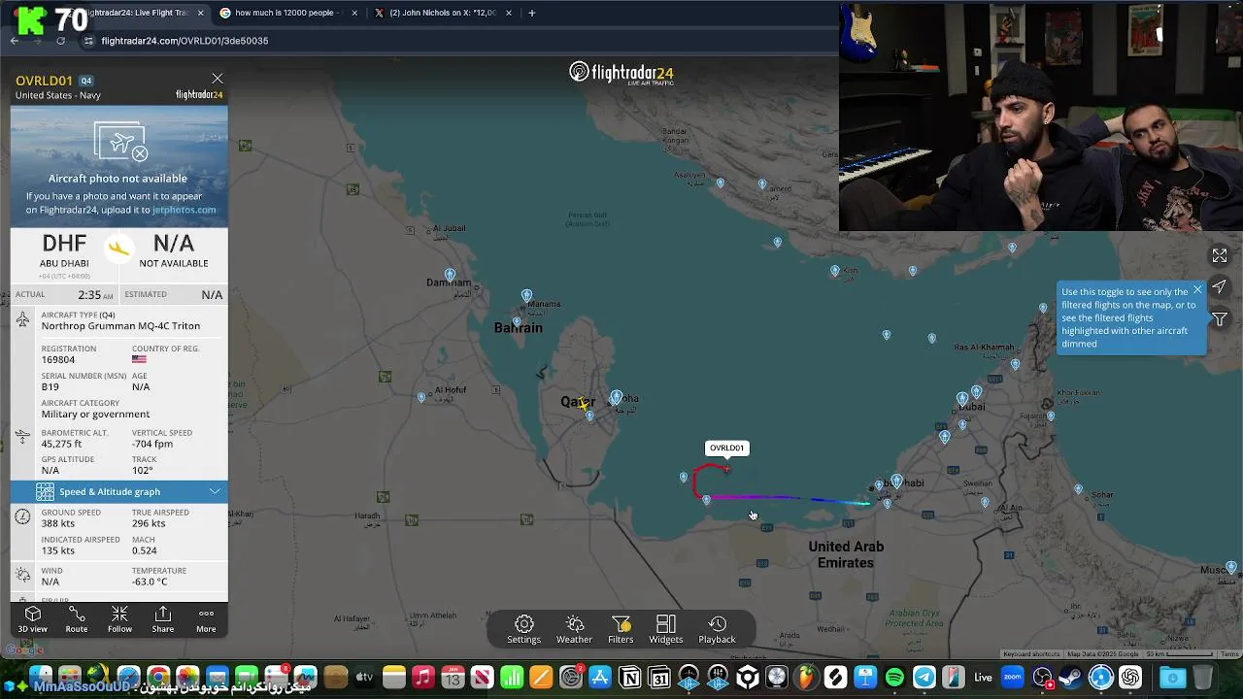Open the jetphotos.com upload link
The width and height of the screenshot is (1243, 699).
(x=184, y=210)
